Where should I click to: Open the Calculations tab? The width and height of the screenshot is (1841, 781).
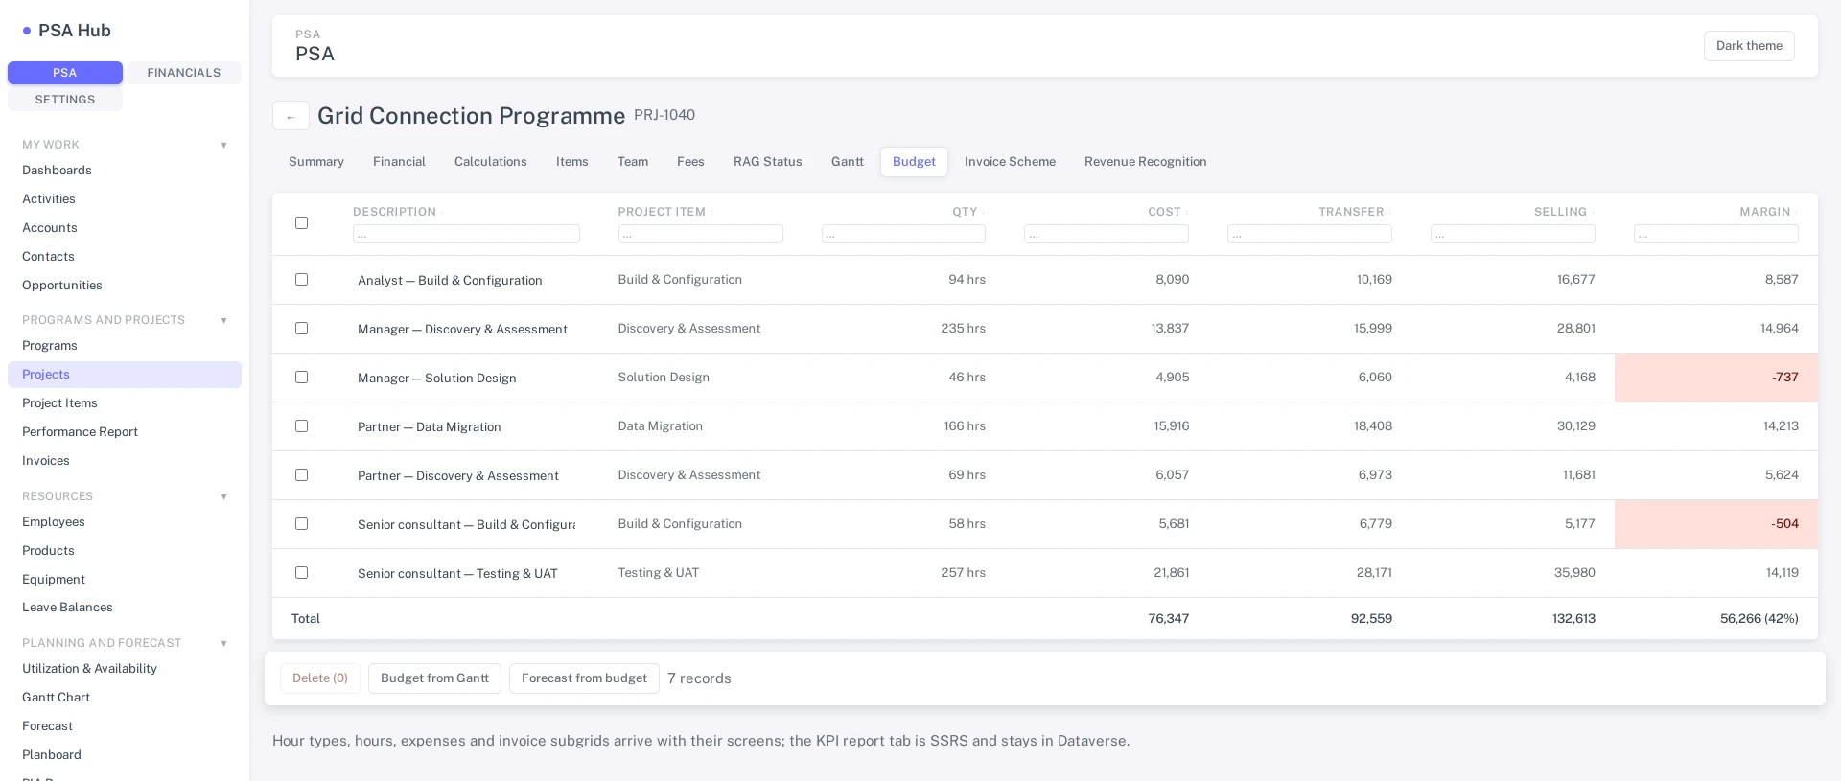(491, 162)
